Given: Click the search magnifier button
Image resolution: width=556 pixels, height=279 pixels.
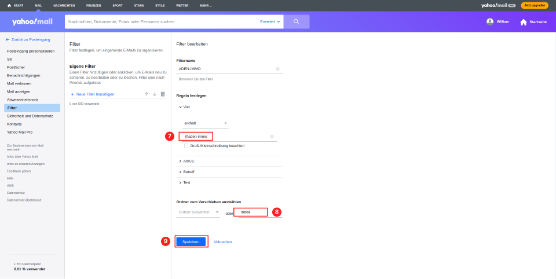Looking at the screenshot, I should (297, 21).
